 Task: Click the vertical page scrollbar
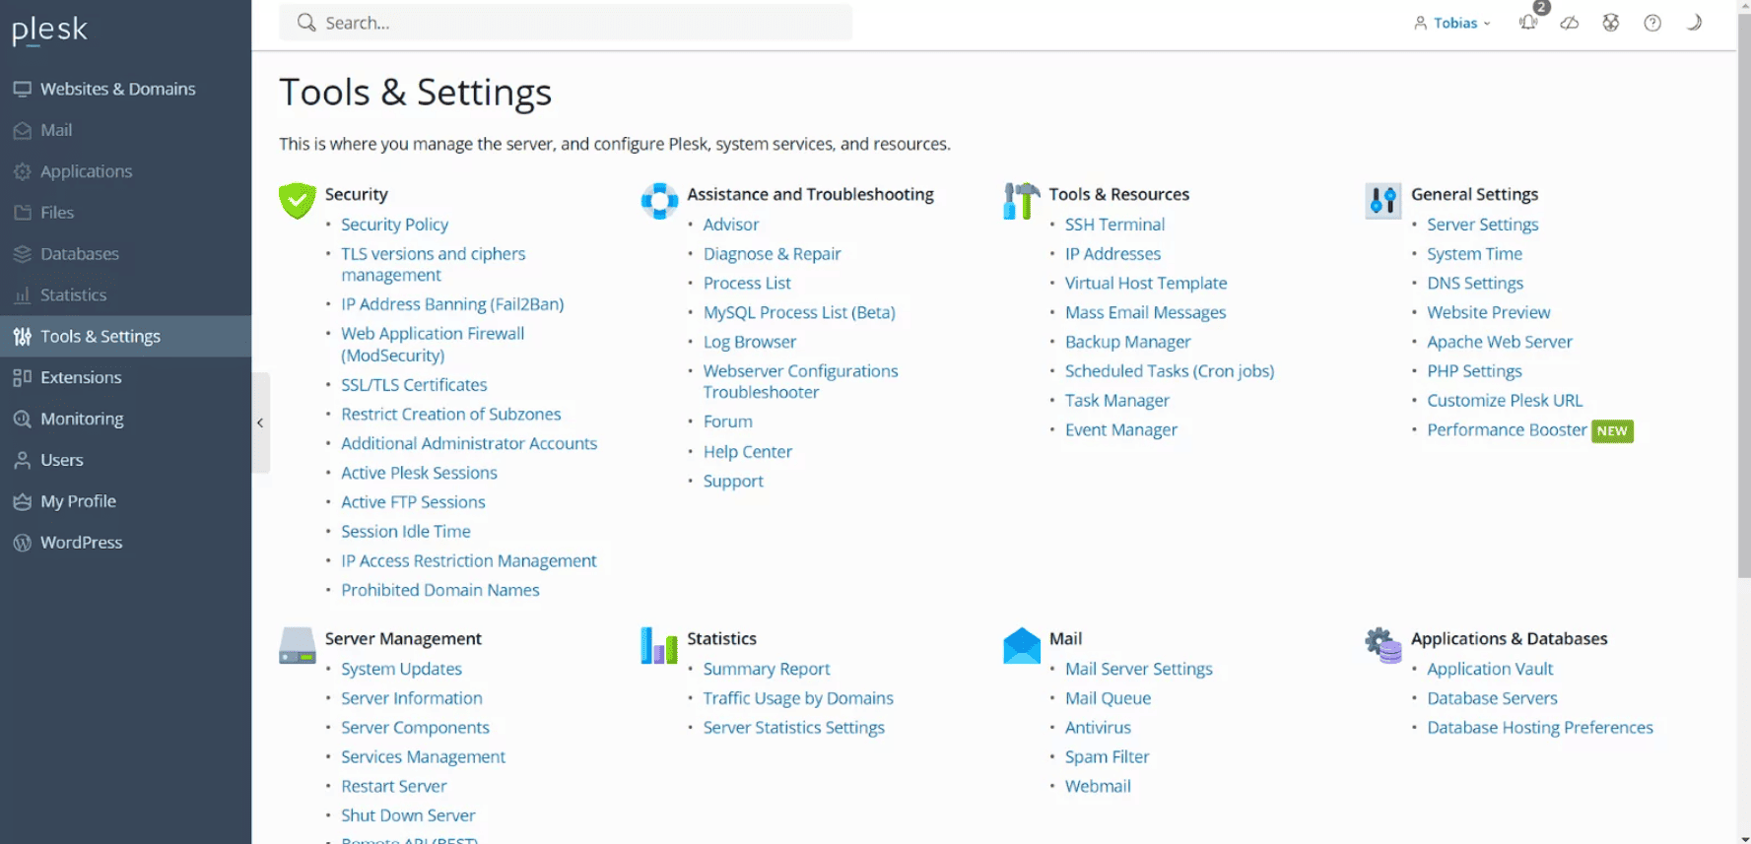coord(1743,295)
